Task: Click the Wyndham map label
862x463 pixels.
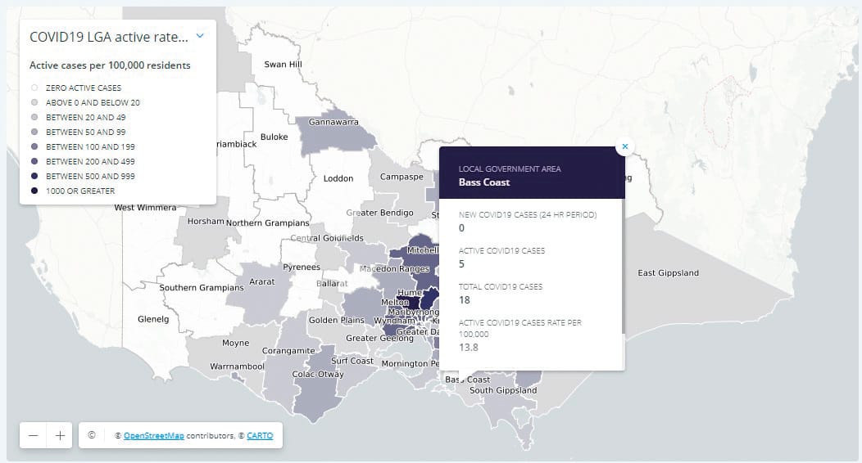Action: click(394, 321)
